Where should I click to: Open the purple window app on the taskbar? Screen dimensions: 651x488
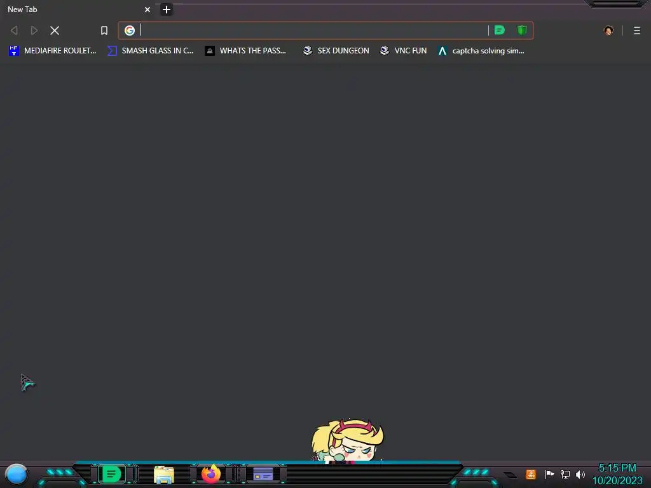(263, 474)
